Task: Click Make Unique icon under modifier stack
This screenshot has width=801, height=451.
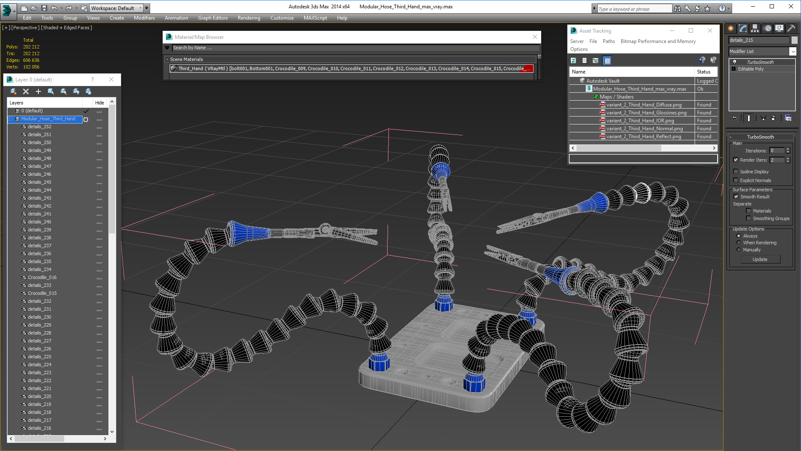Action: pyautogui.click(x=763, y=118)
